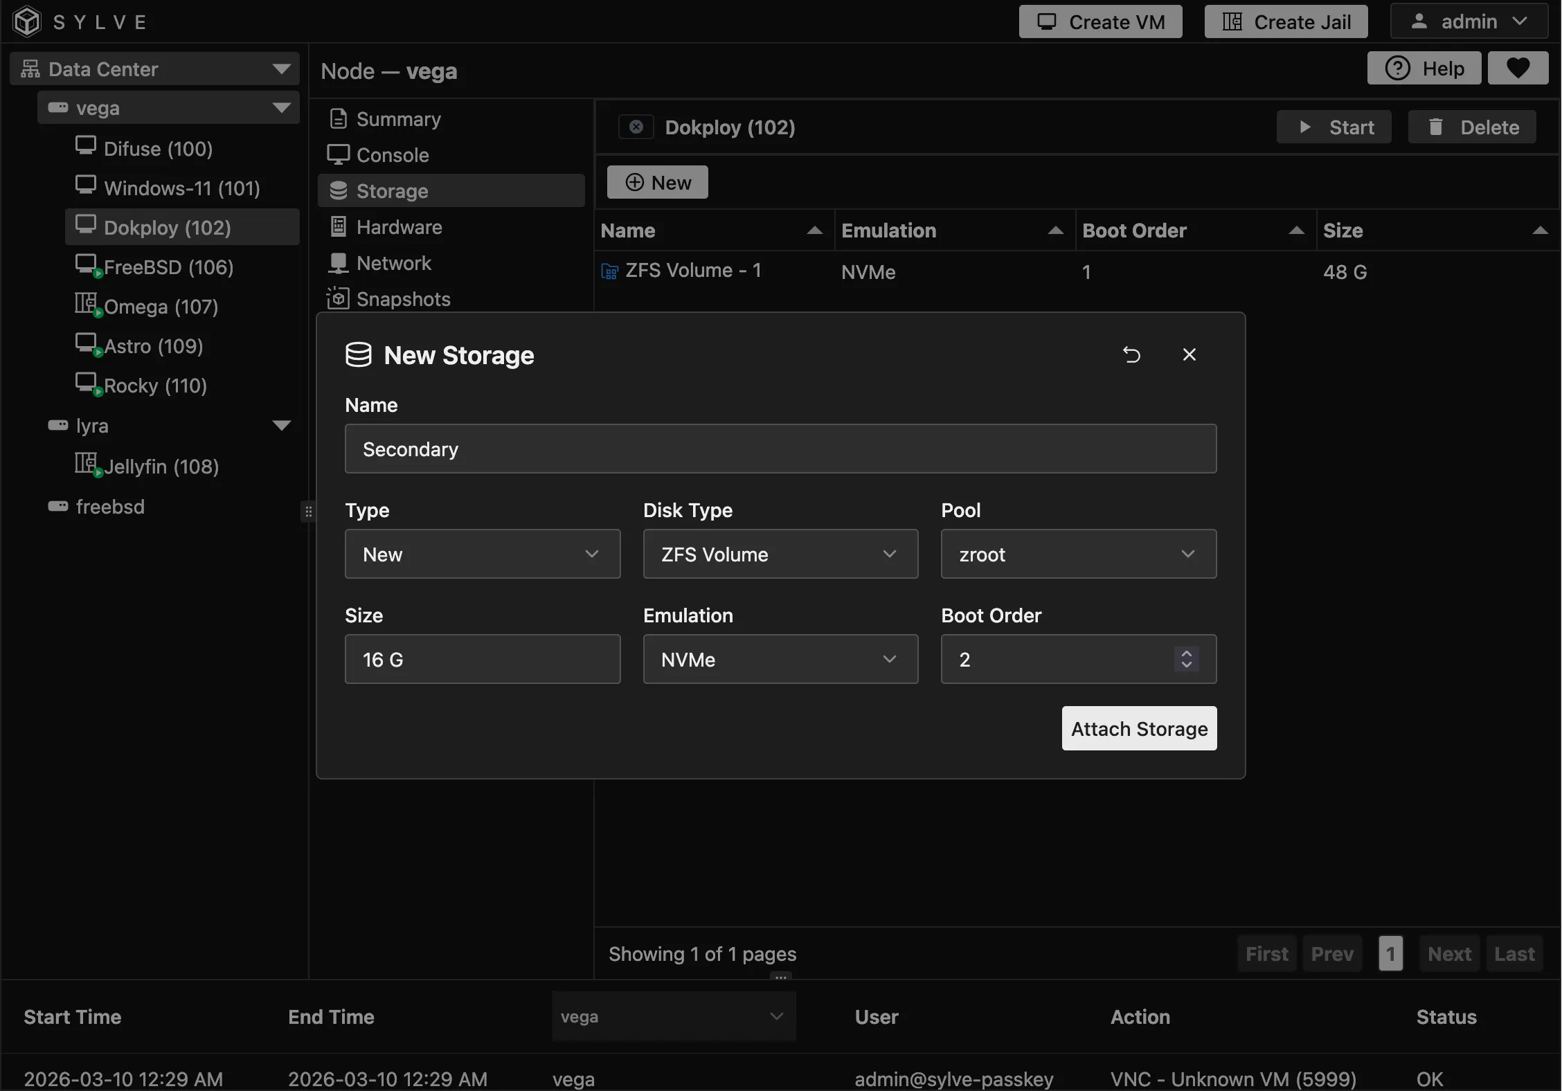1562x1091 pixels.
Task: Click the Attach Storage button
Action: click(1139, 728)
